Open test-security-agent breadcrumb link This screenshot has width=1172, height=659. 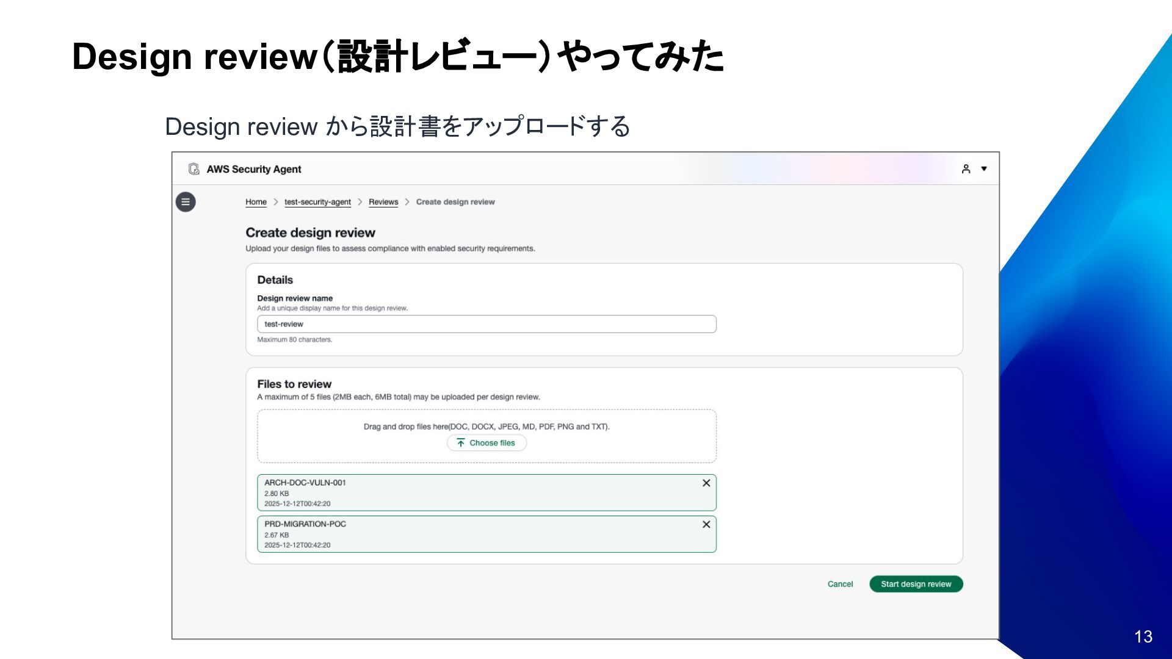tap(317, 202)
